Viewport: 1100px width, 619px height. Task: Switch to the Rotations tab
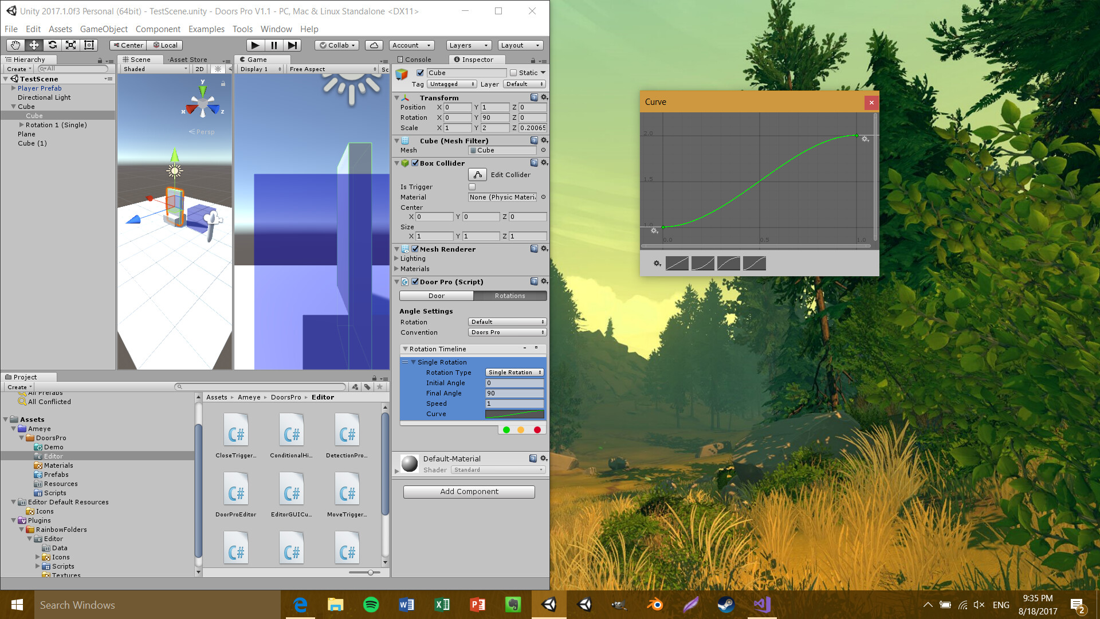pyautogui.click(x=509, y=296)
